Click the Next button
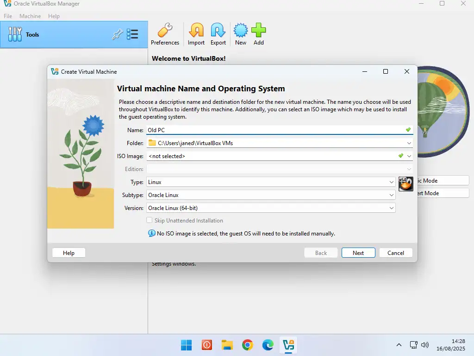Image resolution: width=474 pixels, height=356 pixels. click(358, 253)
